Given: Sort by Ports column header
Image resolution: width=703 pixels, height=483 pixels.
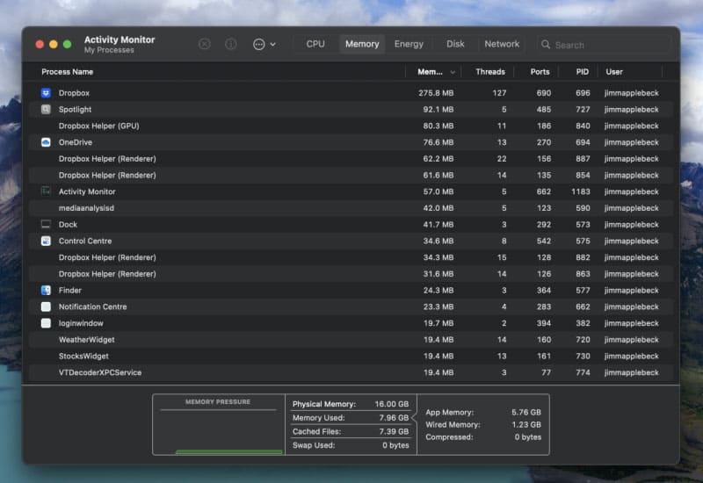Looking at the screenshot, I should (x=540, y=72).
